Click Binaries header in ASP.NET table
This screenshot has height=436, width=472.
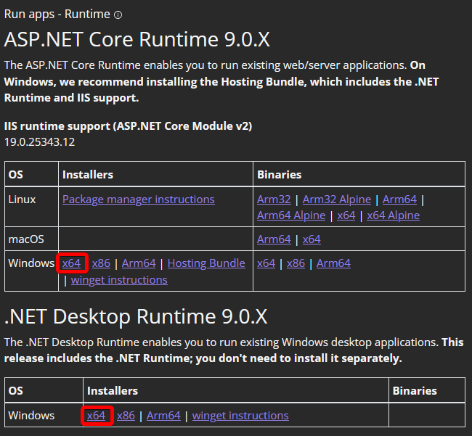click(280, 175)
